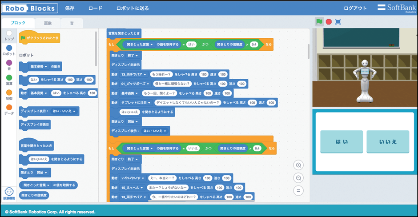This screenshot has height=217, width=418.
Task: Click 保存 in the top menu
Action: [70, 8]
